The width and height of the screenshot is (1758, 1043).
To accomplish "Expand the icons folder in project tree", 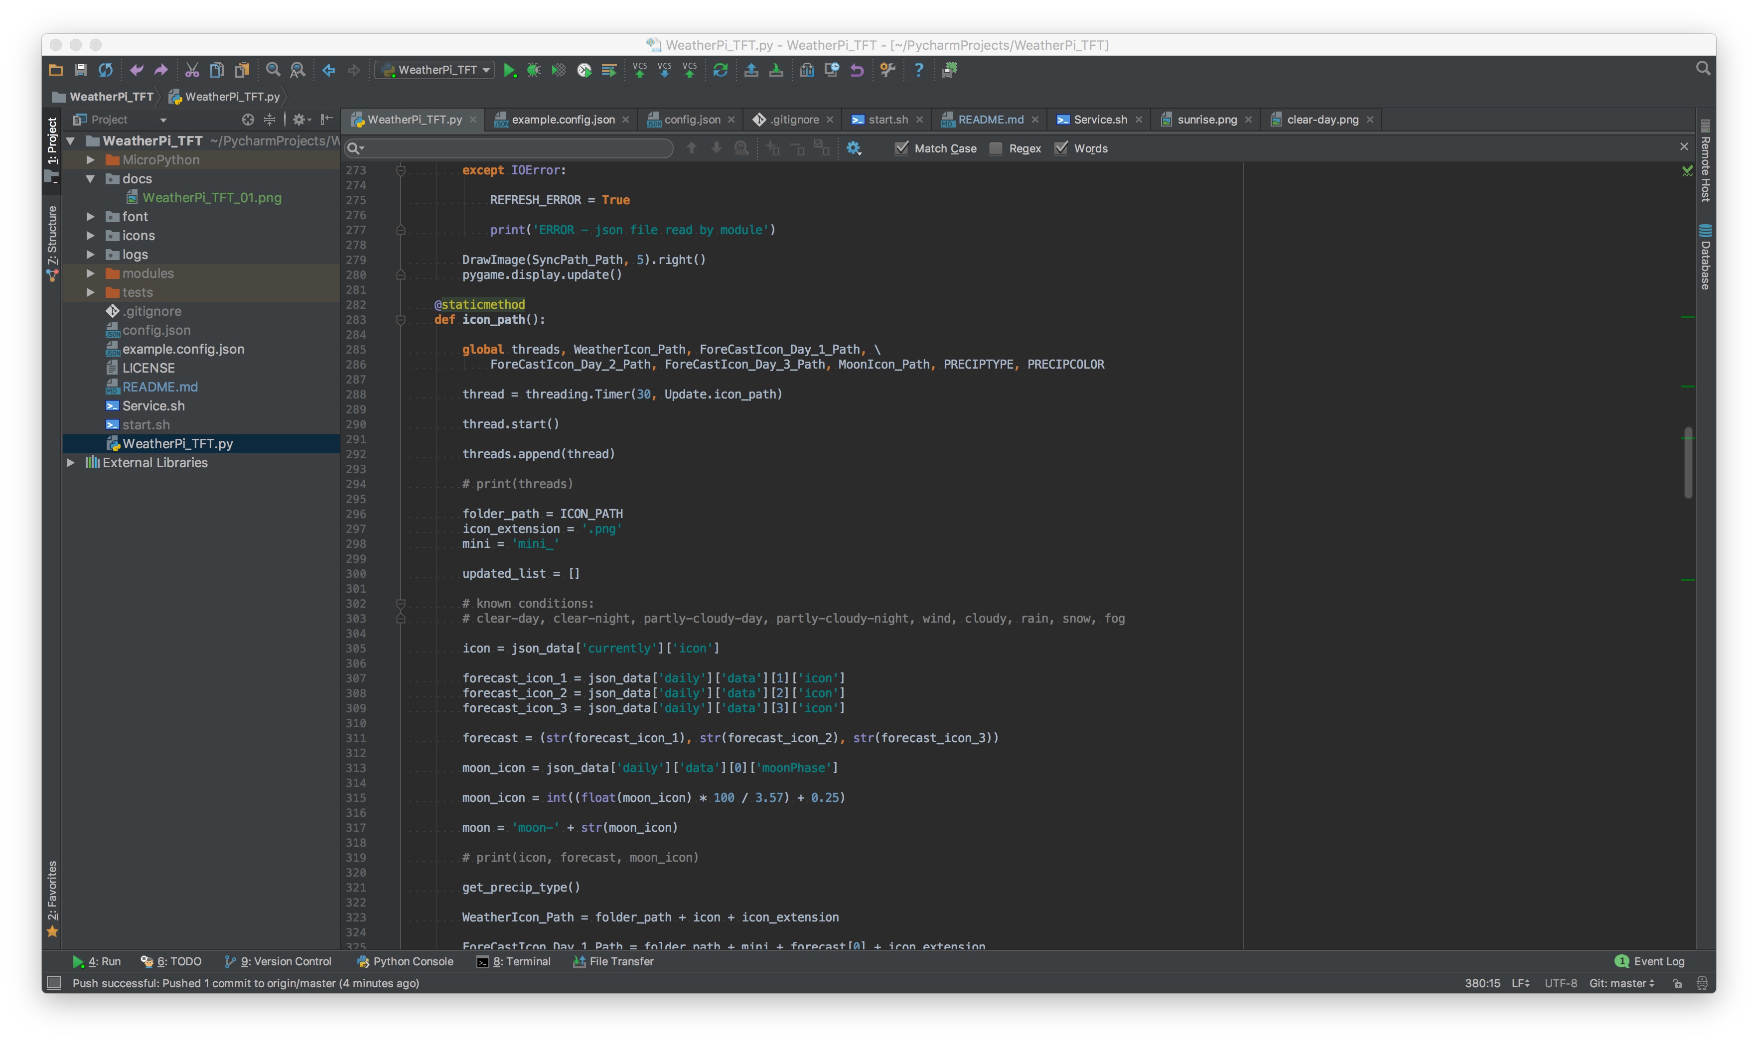I will click(91, 236).
